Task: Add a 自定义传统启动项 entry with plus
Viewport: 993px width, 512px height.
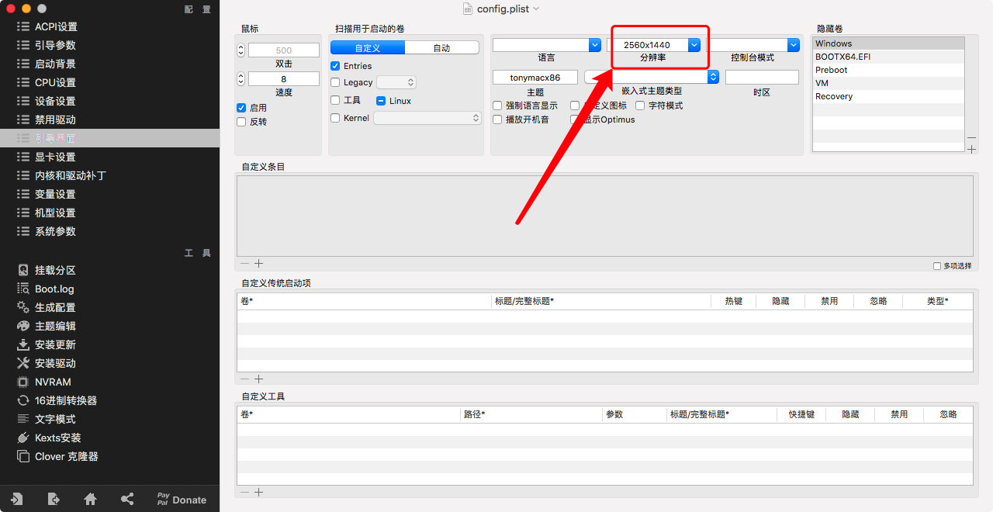Action: pos(259,379)
